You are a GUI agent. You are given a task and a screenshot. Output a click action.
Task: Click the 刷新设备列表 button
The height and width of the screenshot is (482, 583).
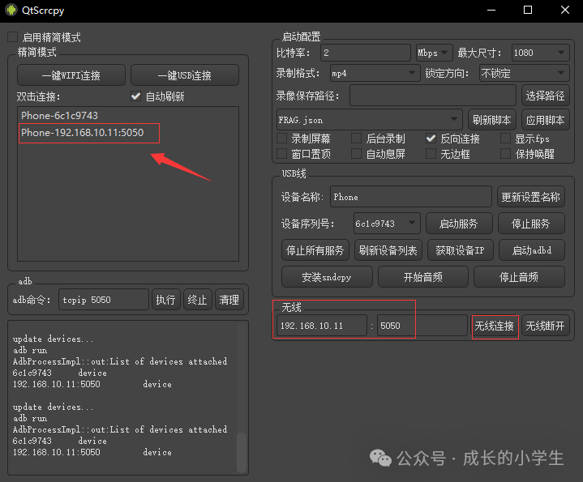388,250
